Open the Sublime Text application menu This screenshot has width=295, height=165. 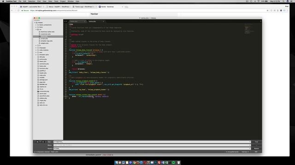coord(11,1)
